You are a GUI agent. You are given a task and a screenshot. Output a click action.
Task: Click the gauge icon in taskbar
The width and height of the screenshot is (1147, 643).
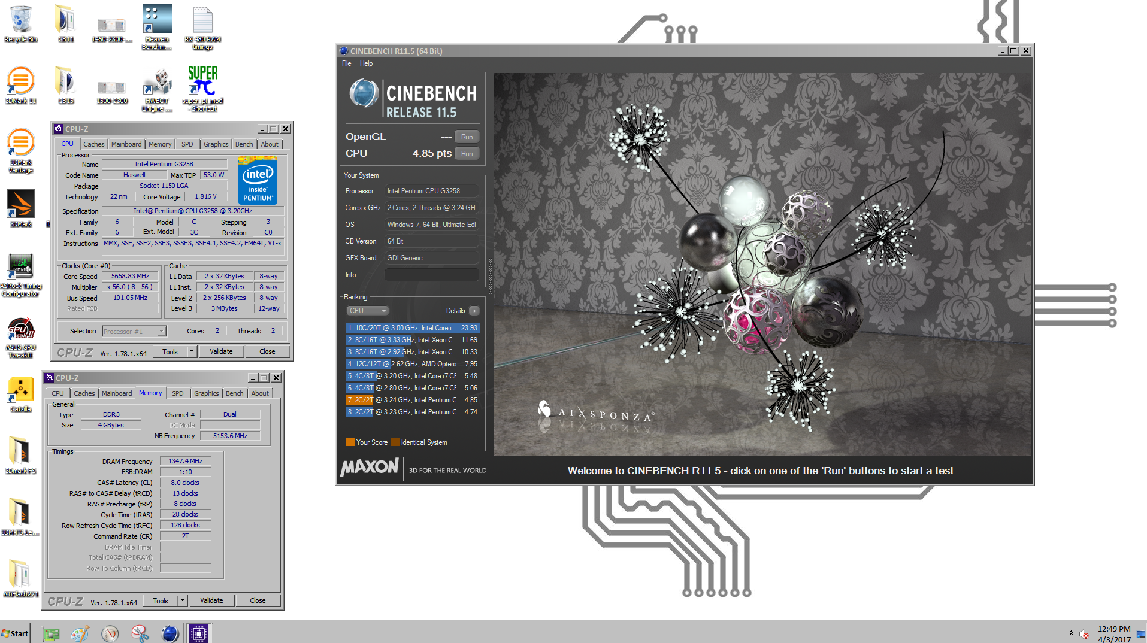[110, 633]
